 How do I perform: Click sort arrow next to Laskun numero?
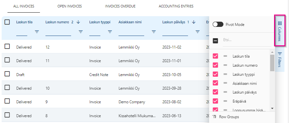78,22
